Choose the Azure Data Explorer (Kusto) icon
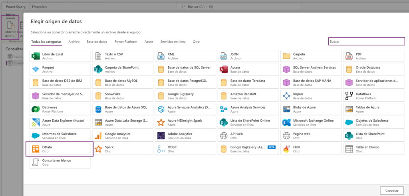Viewport: 409px width, 196px height. pyautogui.click(x=35, y=123)
